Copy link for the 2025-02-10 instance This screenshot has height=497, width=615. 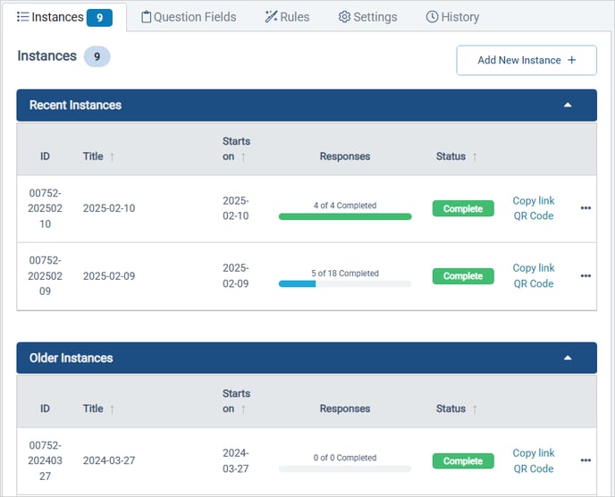tap(533, 201)
